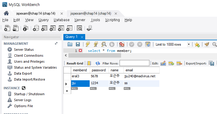Open the schema inspector icon
This screenshot has height=114, width=217.
point(25,28)
